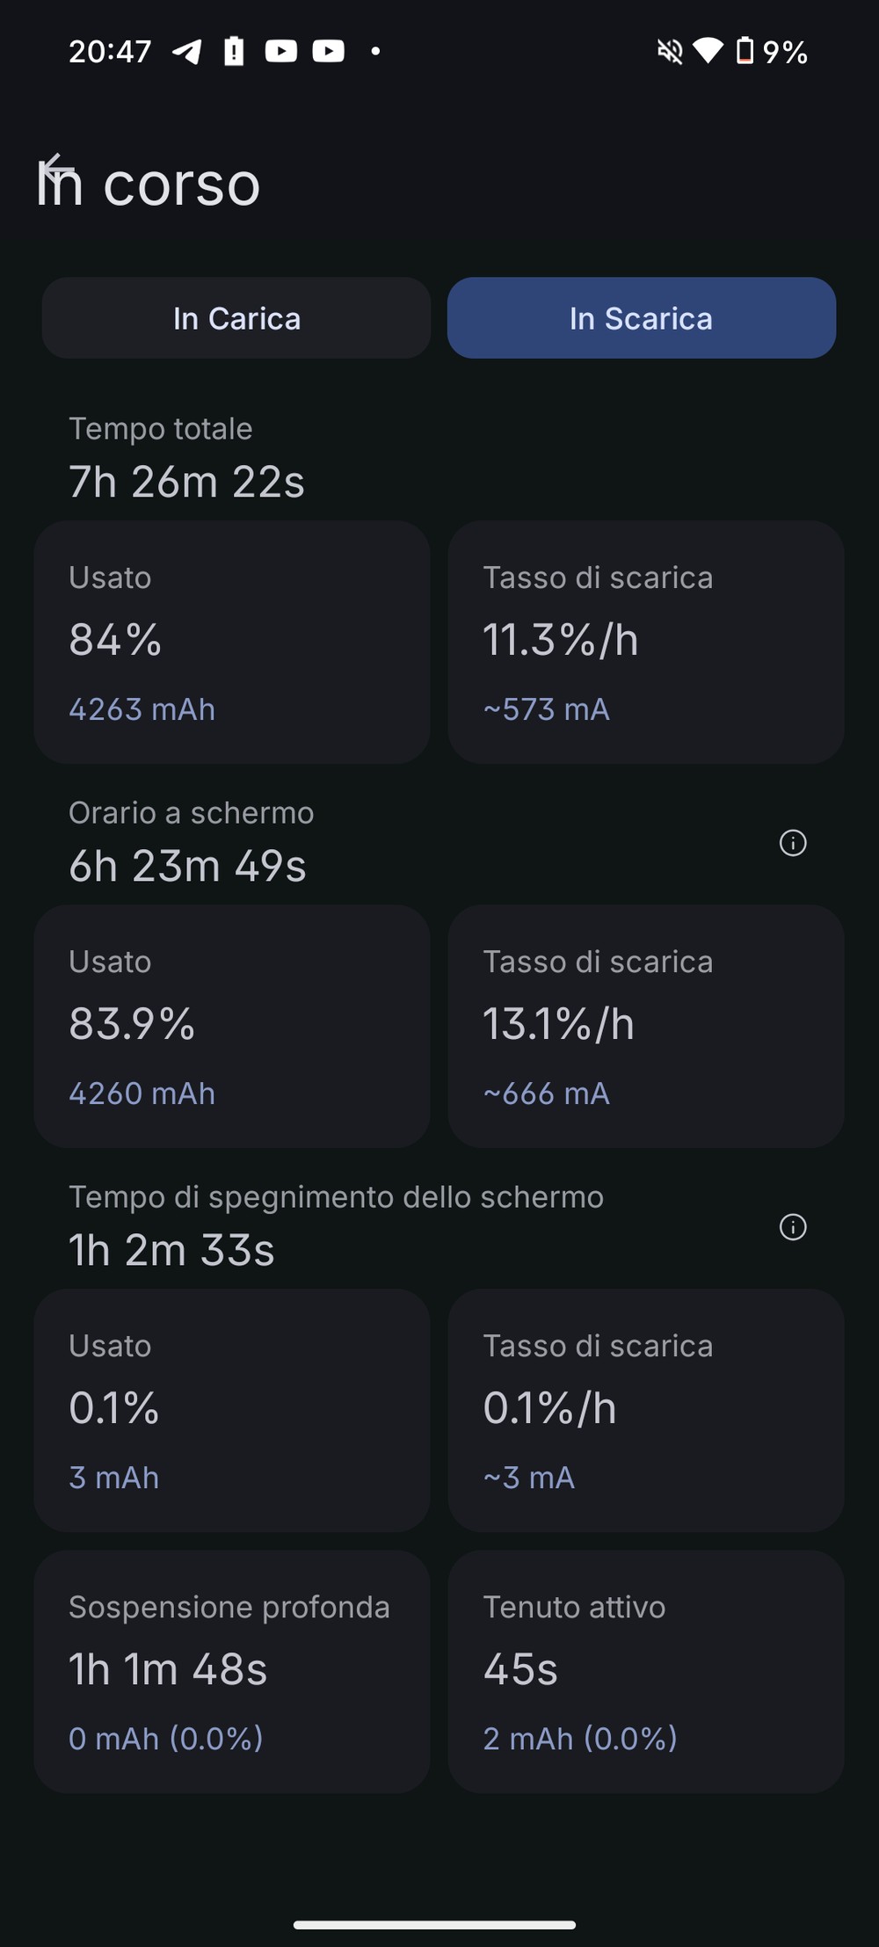This screenshot has width=879, height=1947.
Task: Tap the screen-off Usato 0.1% card
Action: [232, 1410]
